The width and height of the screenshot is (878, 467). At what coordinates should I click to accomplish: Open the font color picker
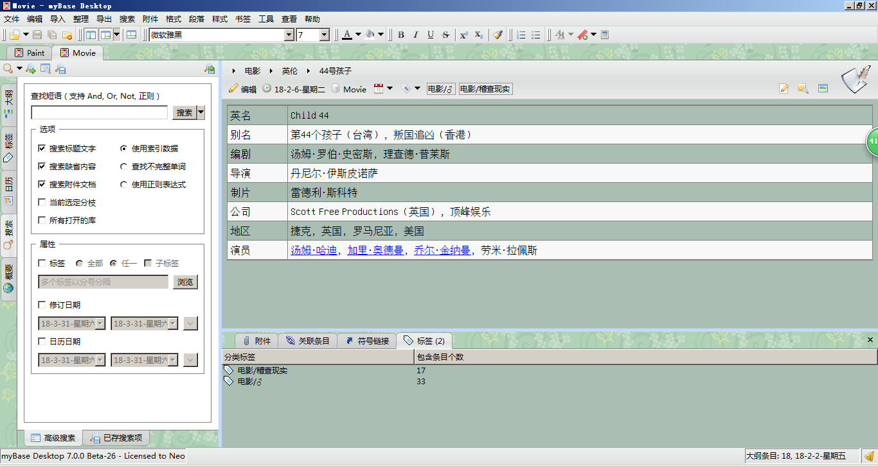point(347,35)
